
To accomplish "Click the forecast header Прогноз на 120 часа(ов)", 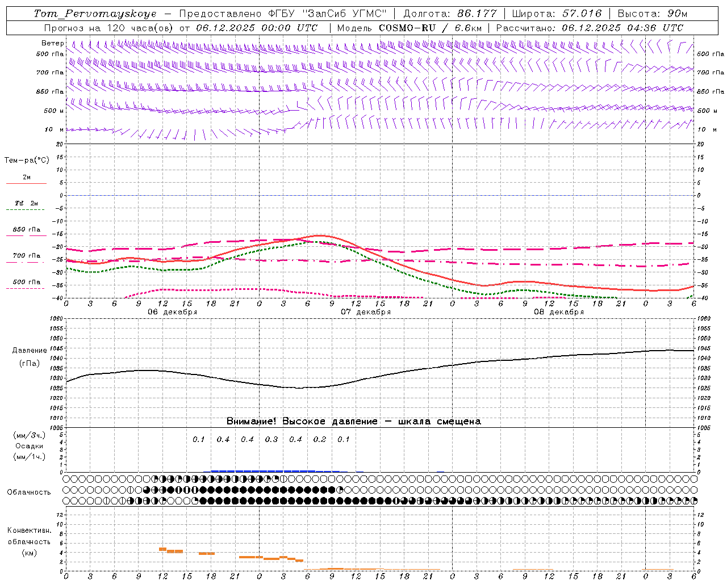I will pyautogui.click(x=110, y=28).
